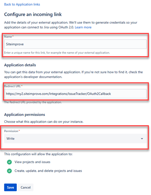
Task: Click into the Redirect URL input field
Action: tap(75, 94)
